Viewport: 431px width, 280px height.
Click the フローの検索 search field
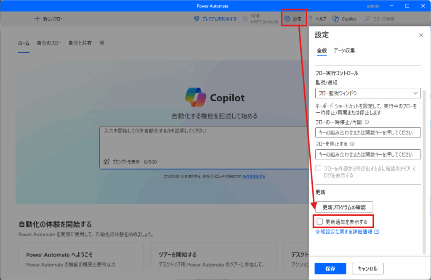384,18
